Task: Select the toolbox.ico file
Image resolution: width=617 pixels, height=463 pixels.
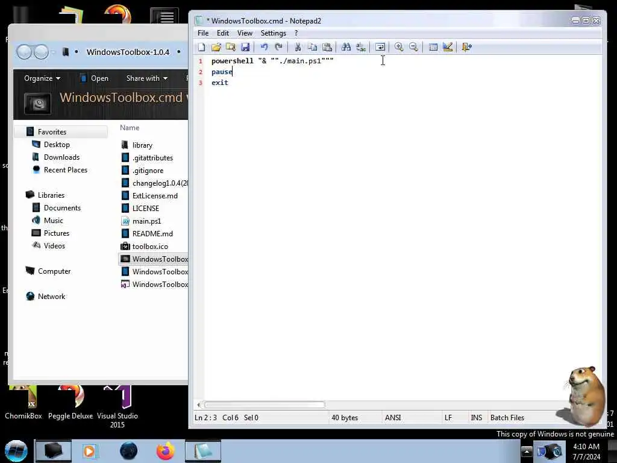Action: (150, 247)
